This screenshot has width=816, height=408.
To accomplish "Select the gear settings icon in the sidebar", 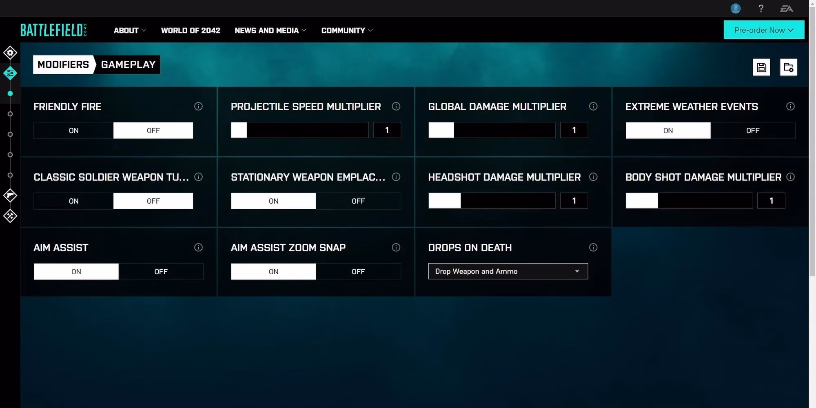I will (10, 53).
